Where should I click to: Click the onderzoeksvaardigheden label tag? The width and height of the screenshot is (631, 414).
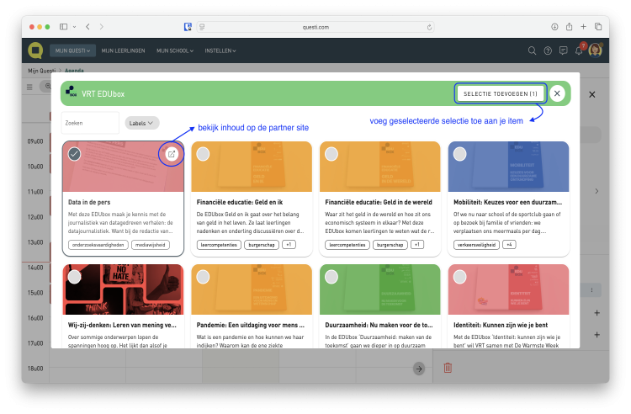tap(98, 245)
